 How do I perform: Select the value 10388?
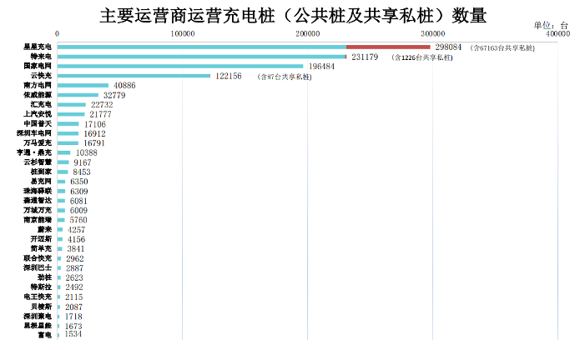pos(87,152)
